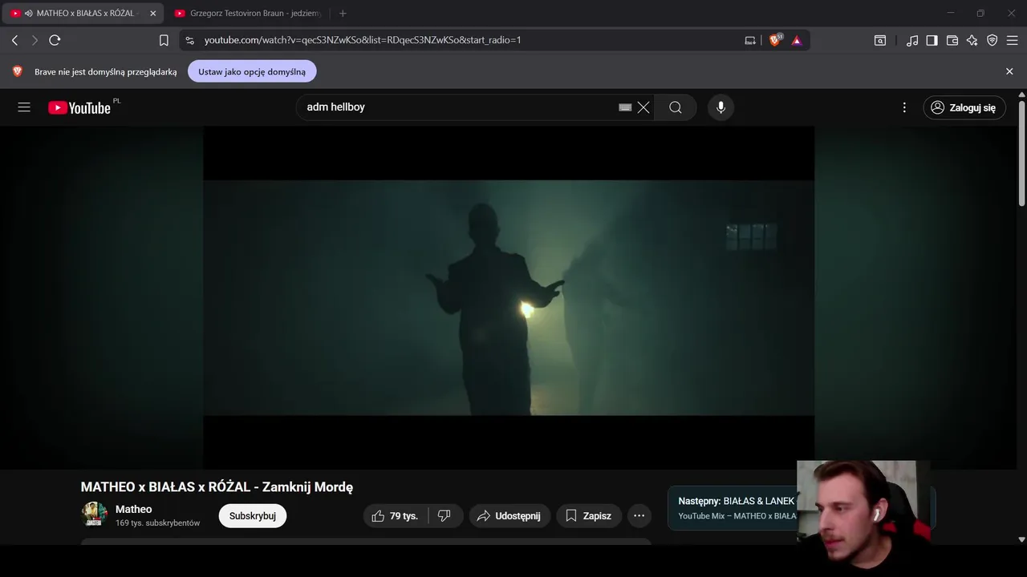
Task: Close the MATHEO x BIAŁAS x RÓŻAL tab
Action: 152,14
